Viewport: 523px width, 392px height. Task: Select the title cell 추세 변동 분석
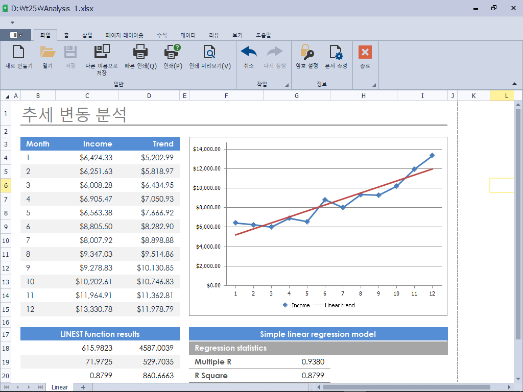point(74,114)
